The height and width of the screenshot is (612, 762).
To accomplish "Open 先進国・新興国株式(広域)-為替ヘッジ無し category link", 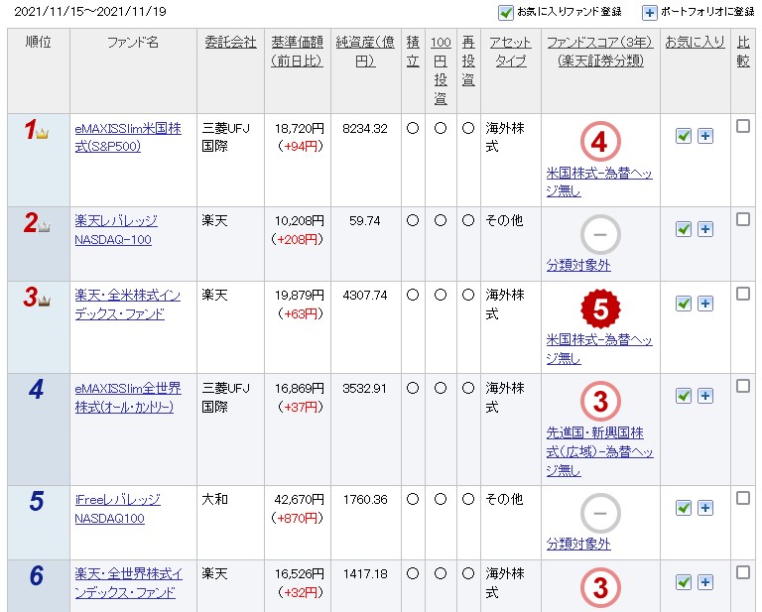I will point(599,451).
